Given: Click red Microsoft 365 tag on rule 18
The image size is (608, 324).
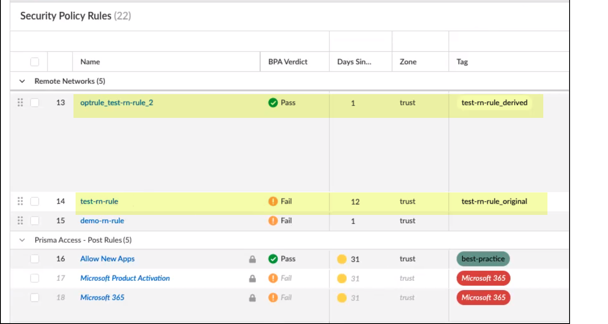Looking at the screenshot, I should coord(483,298).
